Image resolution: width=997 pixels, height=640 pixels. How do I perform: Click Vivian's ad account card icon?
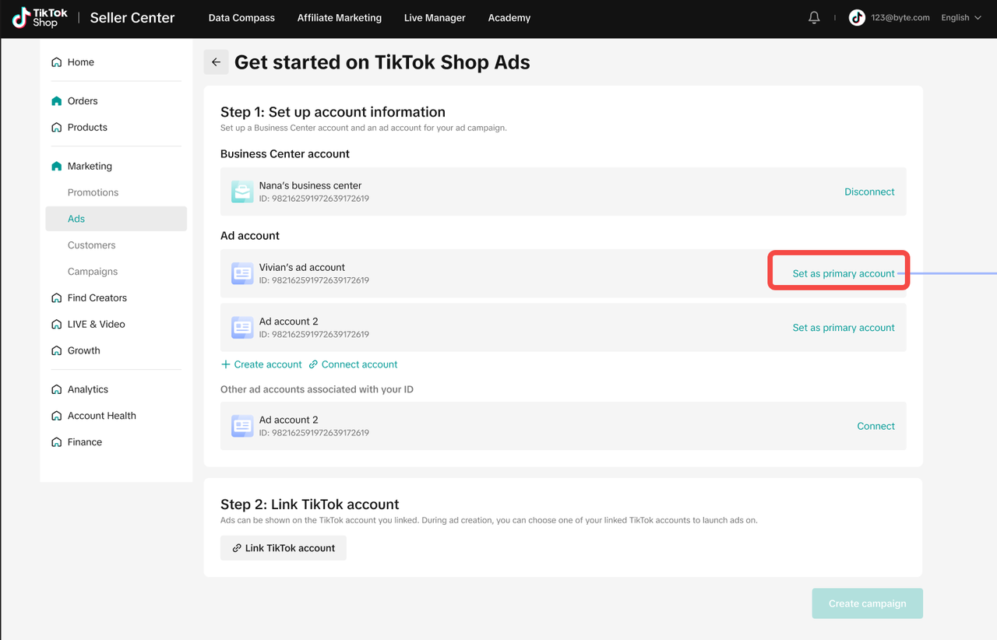[242, 273]
